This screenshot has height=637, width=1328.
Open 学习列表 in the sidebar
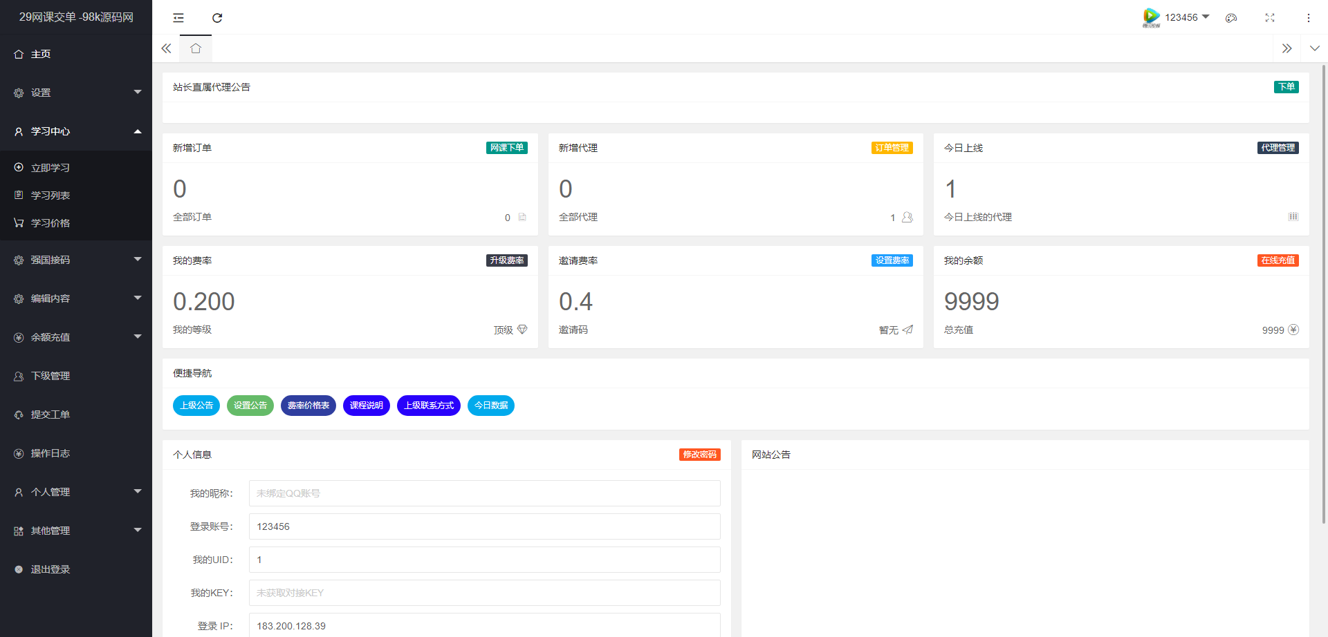pos(50,196)
